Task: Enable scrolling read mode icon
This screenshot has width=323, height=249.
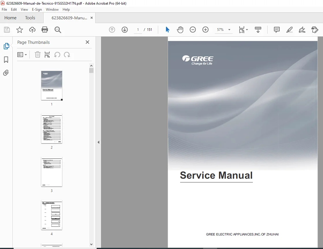Action: (258, 30)
